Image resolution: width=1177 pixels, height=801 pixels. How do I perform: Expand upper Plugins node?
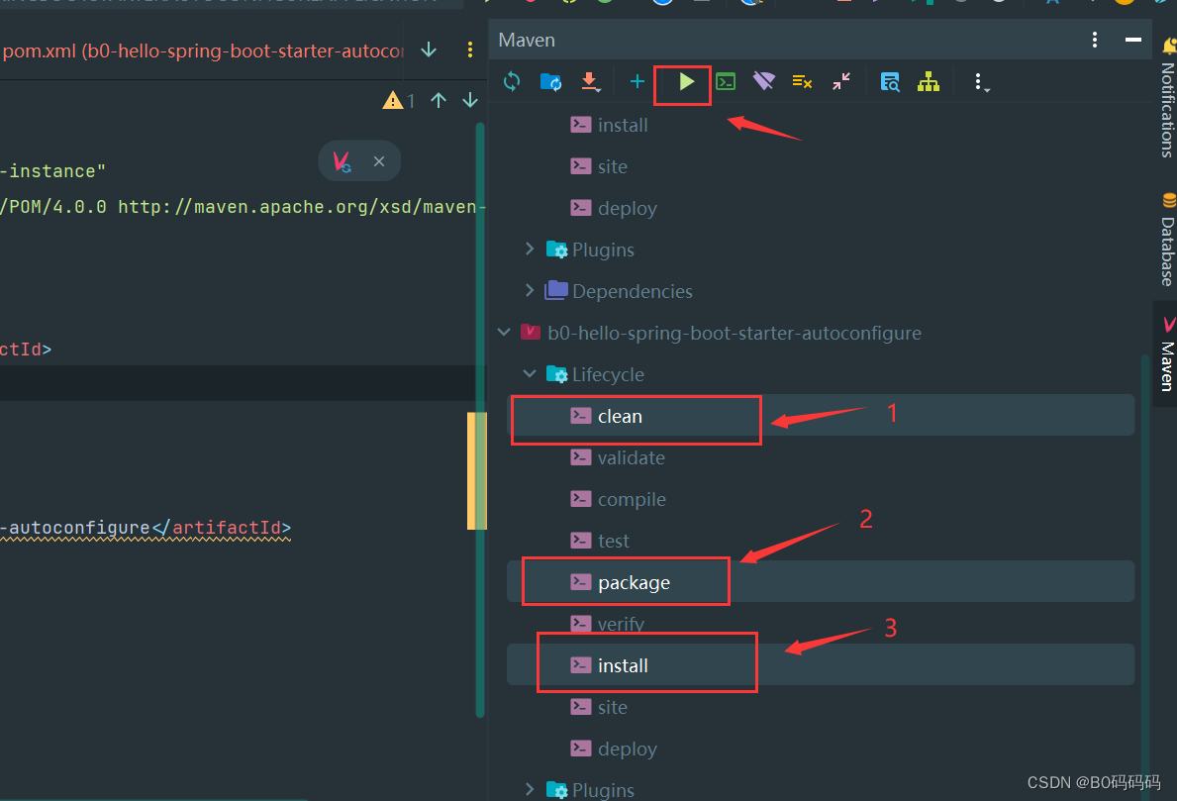[x=530, y=249]
